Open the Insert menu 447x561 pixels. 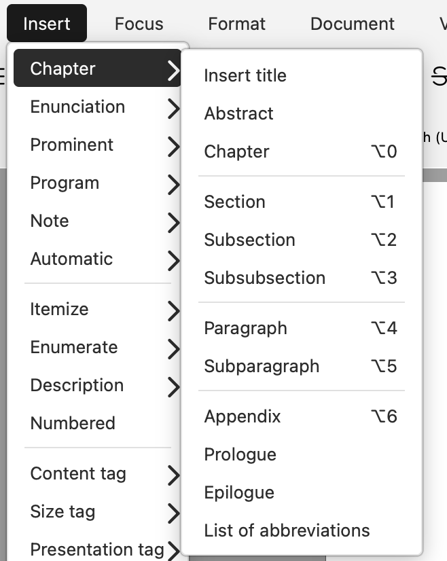coord(47,24)
